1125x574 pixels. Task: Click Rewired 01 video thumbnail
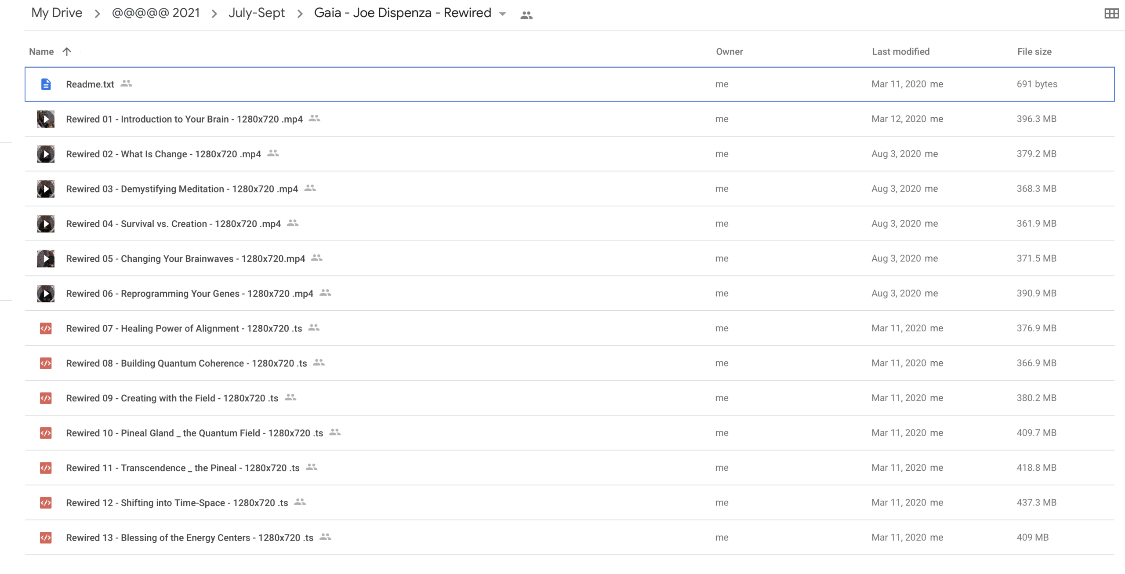coord(46,119)
